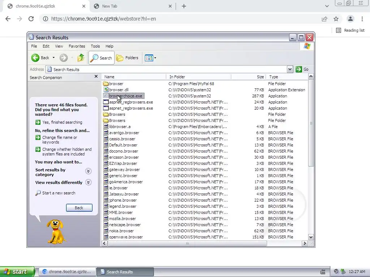Screen dimensions: 370x277
Task: Open the Favorites menu
Action: (x=77, y=46)
